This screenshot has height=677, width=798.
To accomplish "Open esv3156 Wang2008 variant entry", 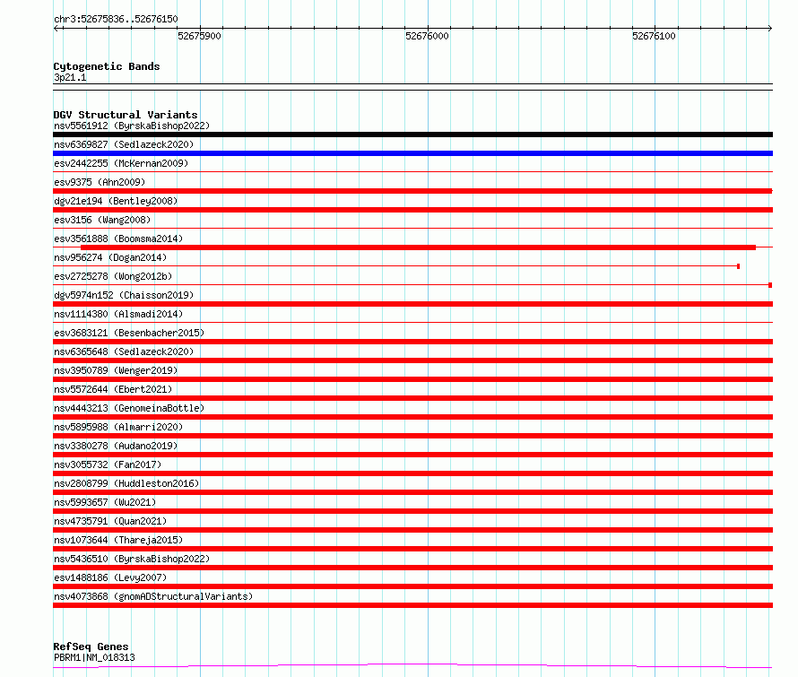I will point(102,220).
